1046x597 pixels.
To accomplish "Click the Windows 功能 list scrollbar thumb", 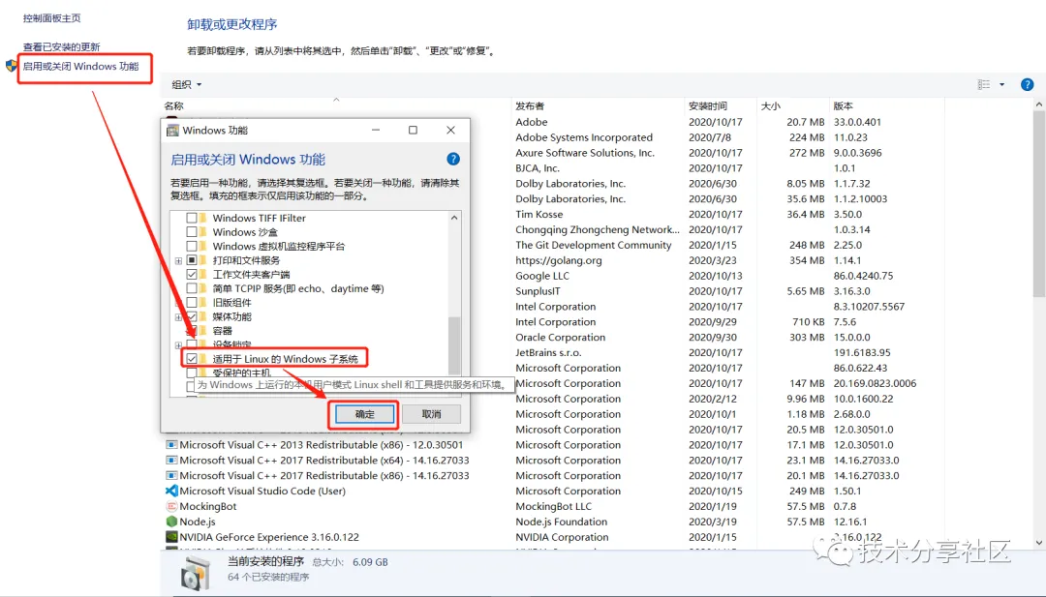I will 454,345.
